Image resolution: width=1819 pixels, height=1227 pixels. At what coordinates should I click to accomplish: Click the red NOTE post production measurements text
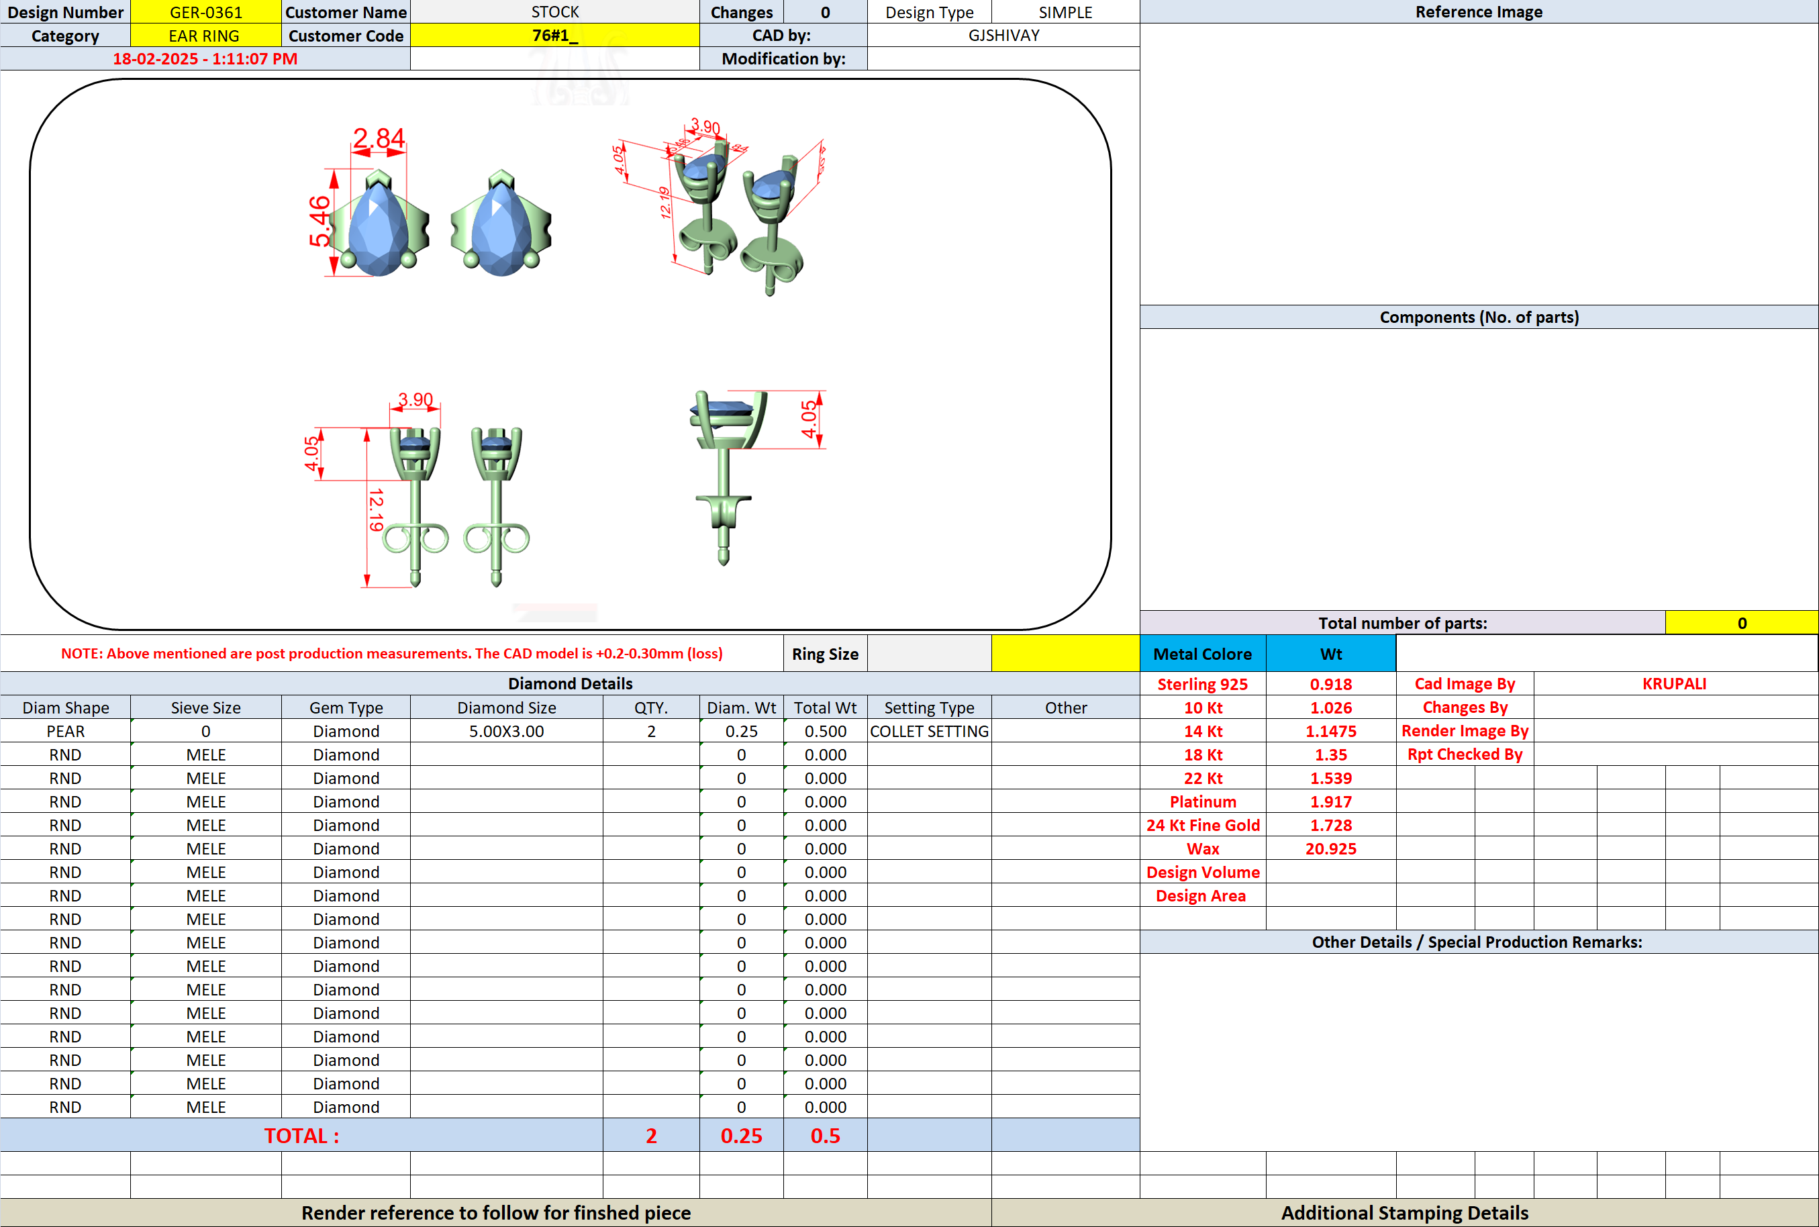391,653
